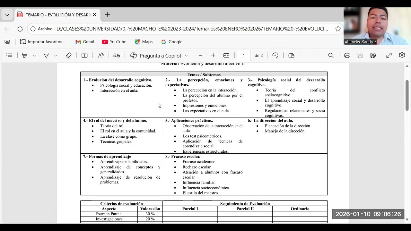Open the page view options

click(x=292, y=56)
